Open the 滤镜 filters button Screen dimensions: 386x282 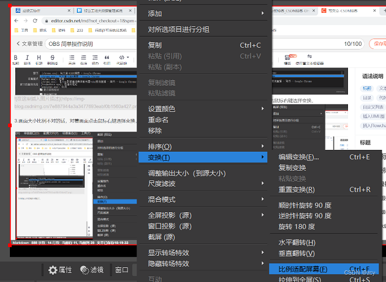(x=92, y=270)
